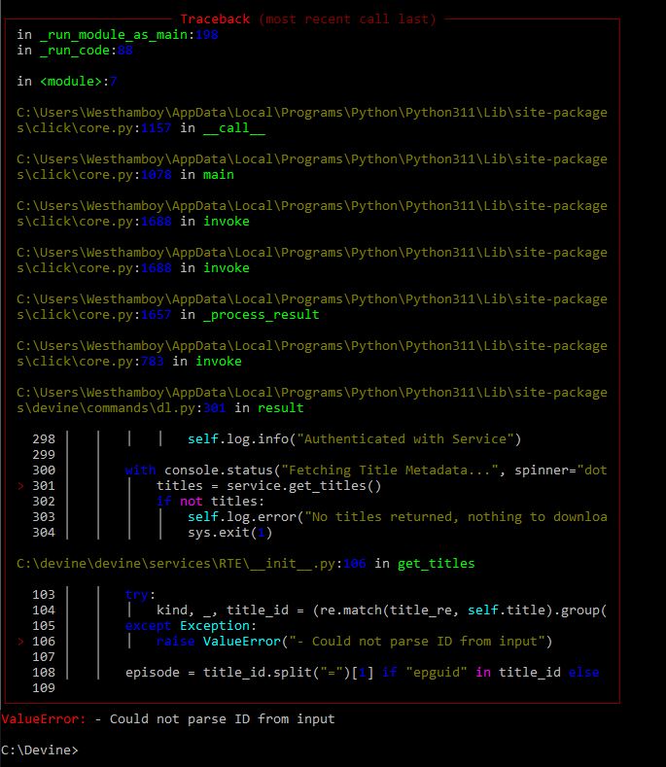Image resolution: width=666 pixels, height=767 pixels.
Task: Click the '_process_result' function name
Action: [x=261, y=315]
